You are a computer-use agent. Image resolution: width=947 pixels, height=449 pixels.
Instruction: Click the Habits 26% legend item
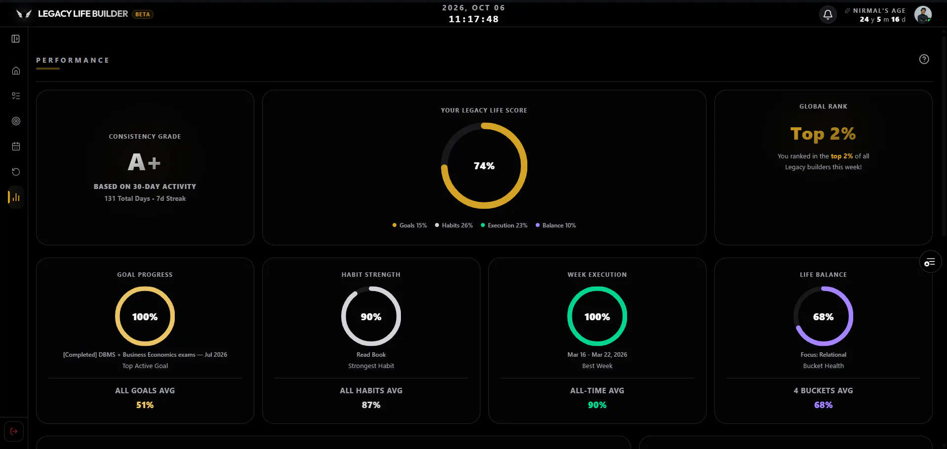point(454,225)
